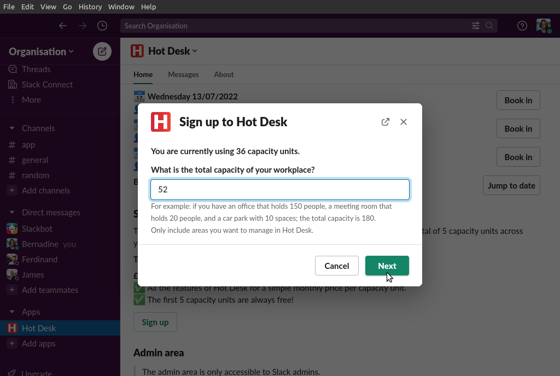Open the Help menu
This screenshot has width=560, height=376.
coord(148,7)
